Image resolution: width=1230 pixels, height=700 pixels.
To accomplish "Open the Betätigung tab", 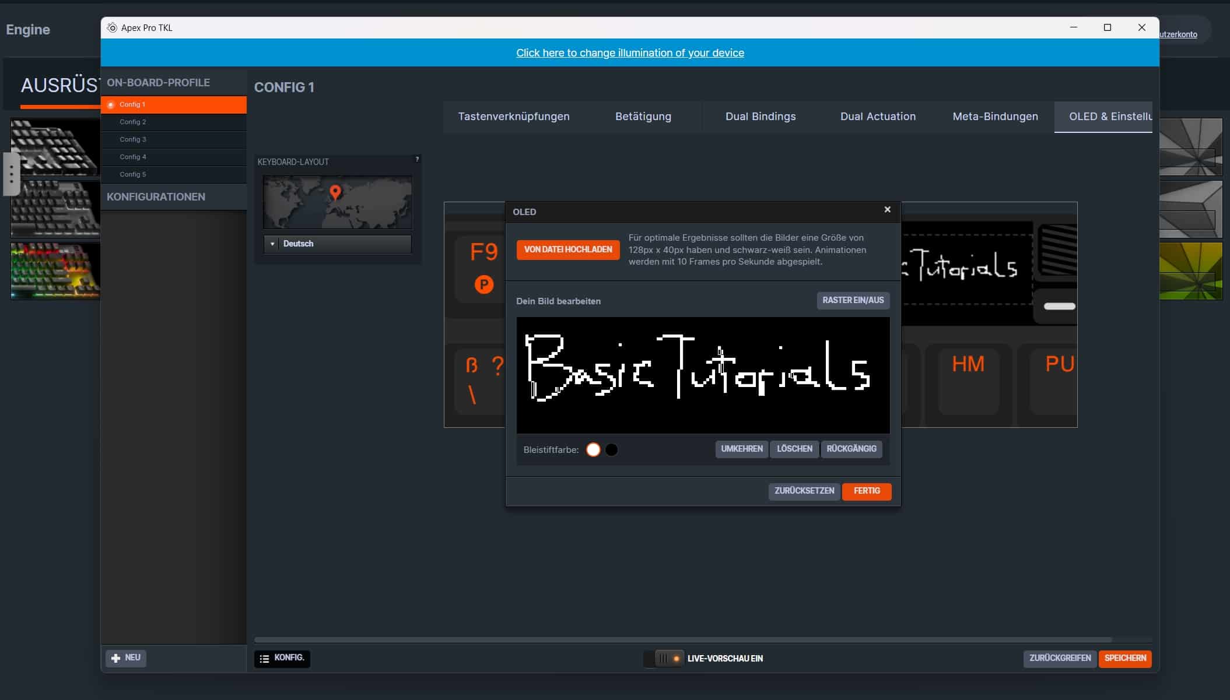I will (x=643, y=117).
